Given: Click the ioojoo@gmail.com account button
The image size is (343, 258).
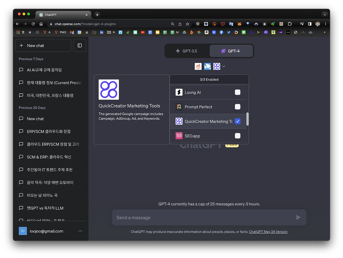Looking at the screenshot, I should [x=51, y=231].
